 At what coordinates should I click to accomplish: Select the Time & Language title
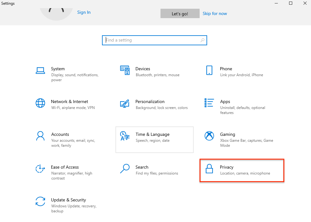pyautogui.click(x=152, y=134)
